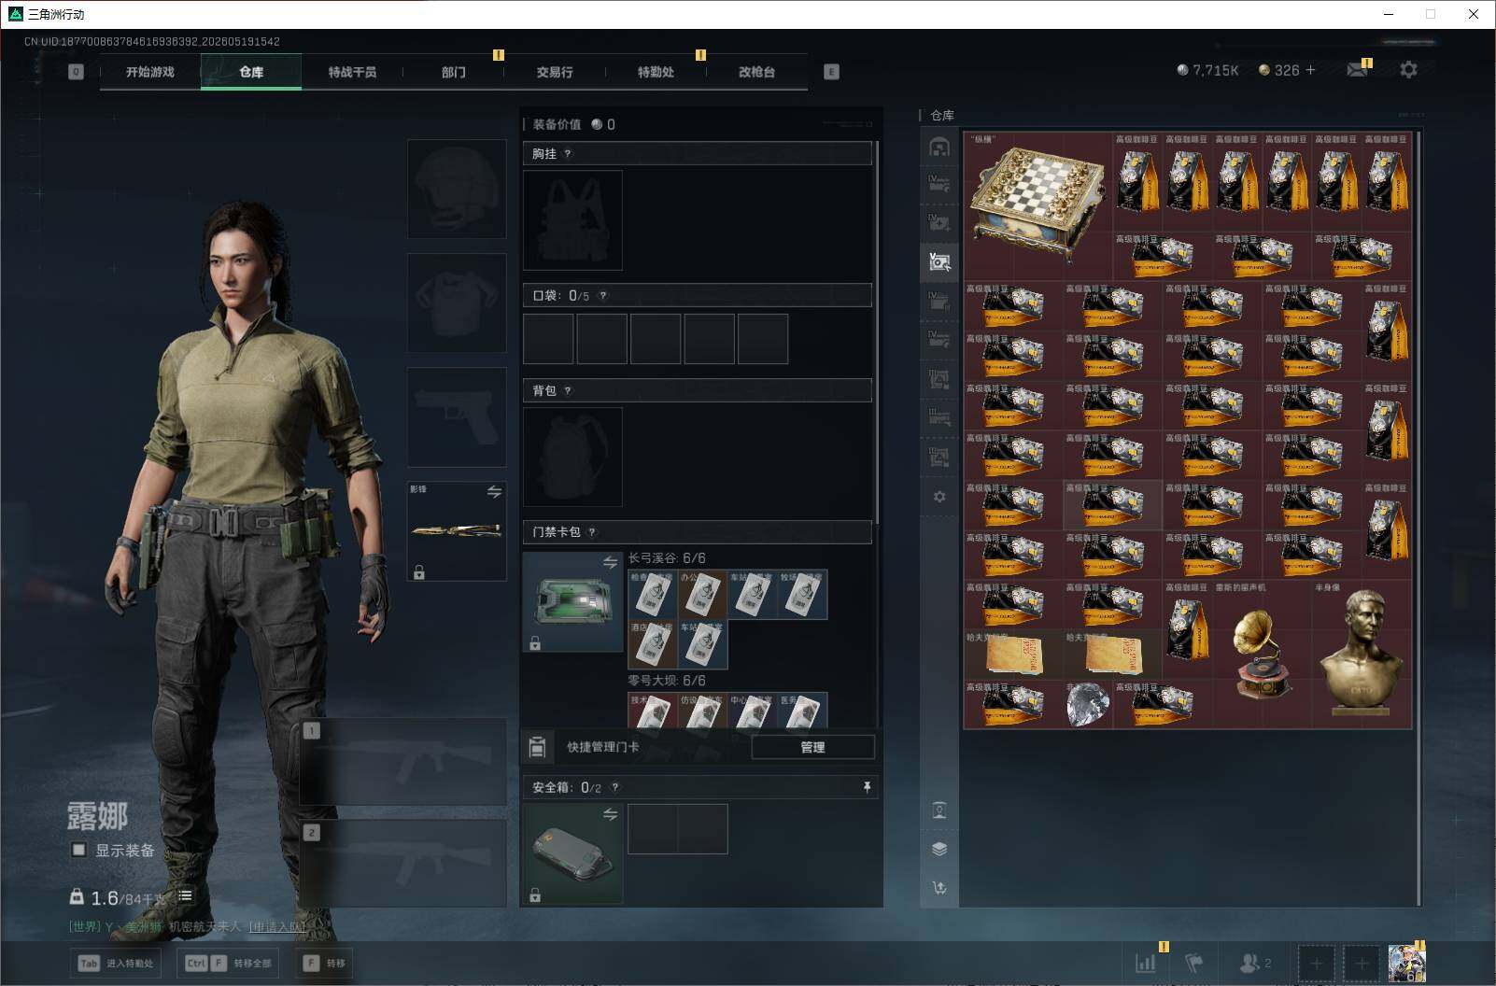
Task: Open the 开始游戏 tab
Action: (150, 72)
